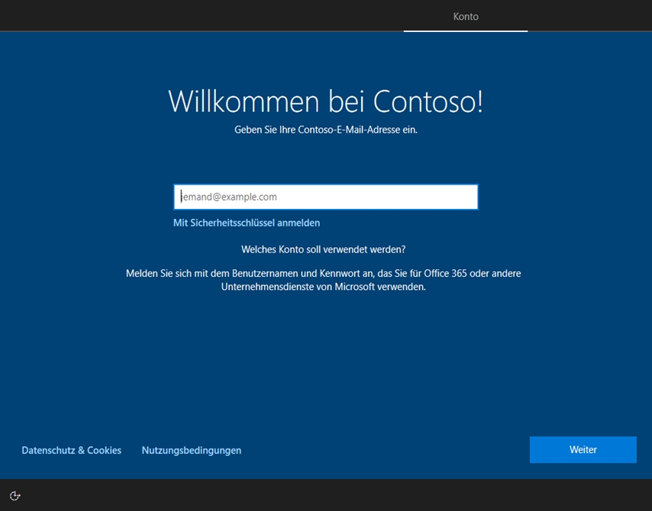
Task: Focus the Contoso email address field
Action: coord(325,197)
